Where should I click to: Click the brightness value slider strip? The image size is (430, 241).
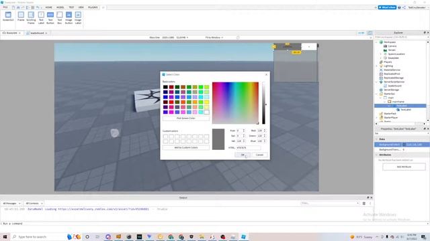tap(263, 103)
